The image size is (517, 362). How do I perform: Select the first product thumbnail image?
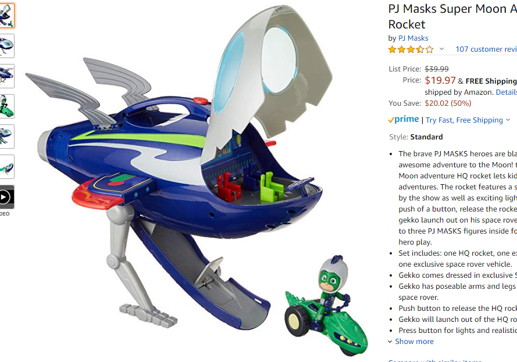point(6,16)
